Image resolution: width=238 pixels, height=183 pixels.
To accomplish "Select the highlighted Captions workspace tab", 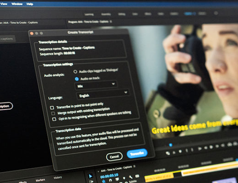I will (x=189, y=14).
